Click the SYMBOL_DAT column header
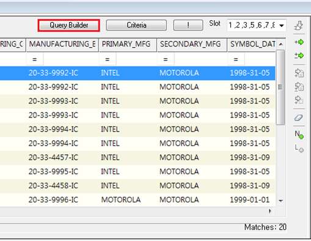 [252, 44]
